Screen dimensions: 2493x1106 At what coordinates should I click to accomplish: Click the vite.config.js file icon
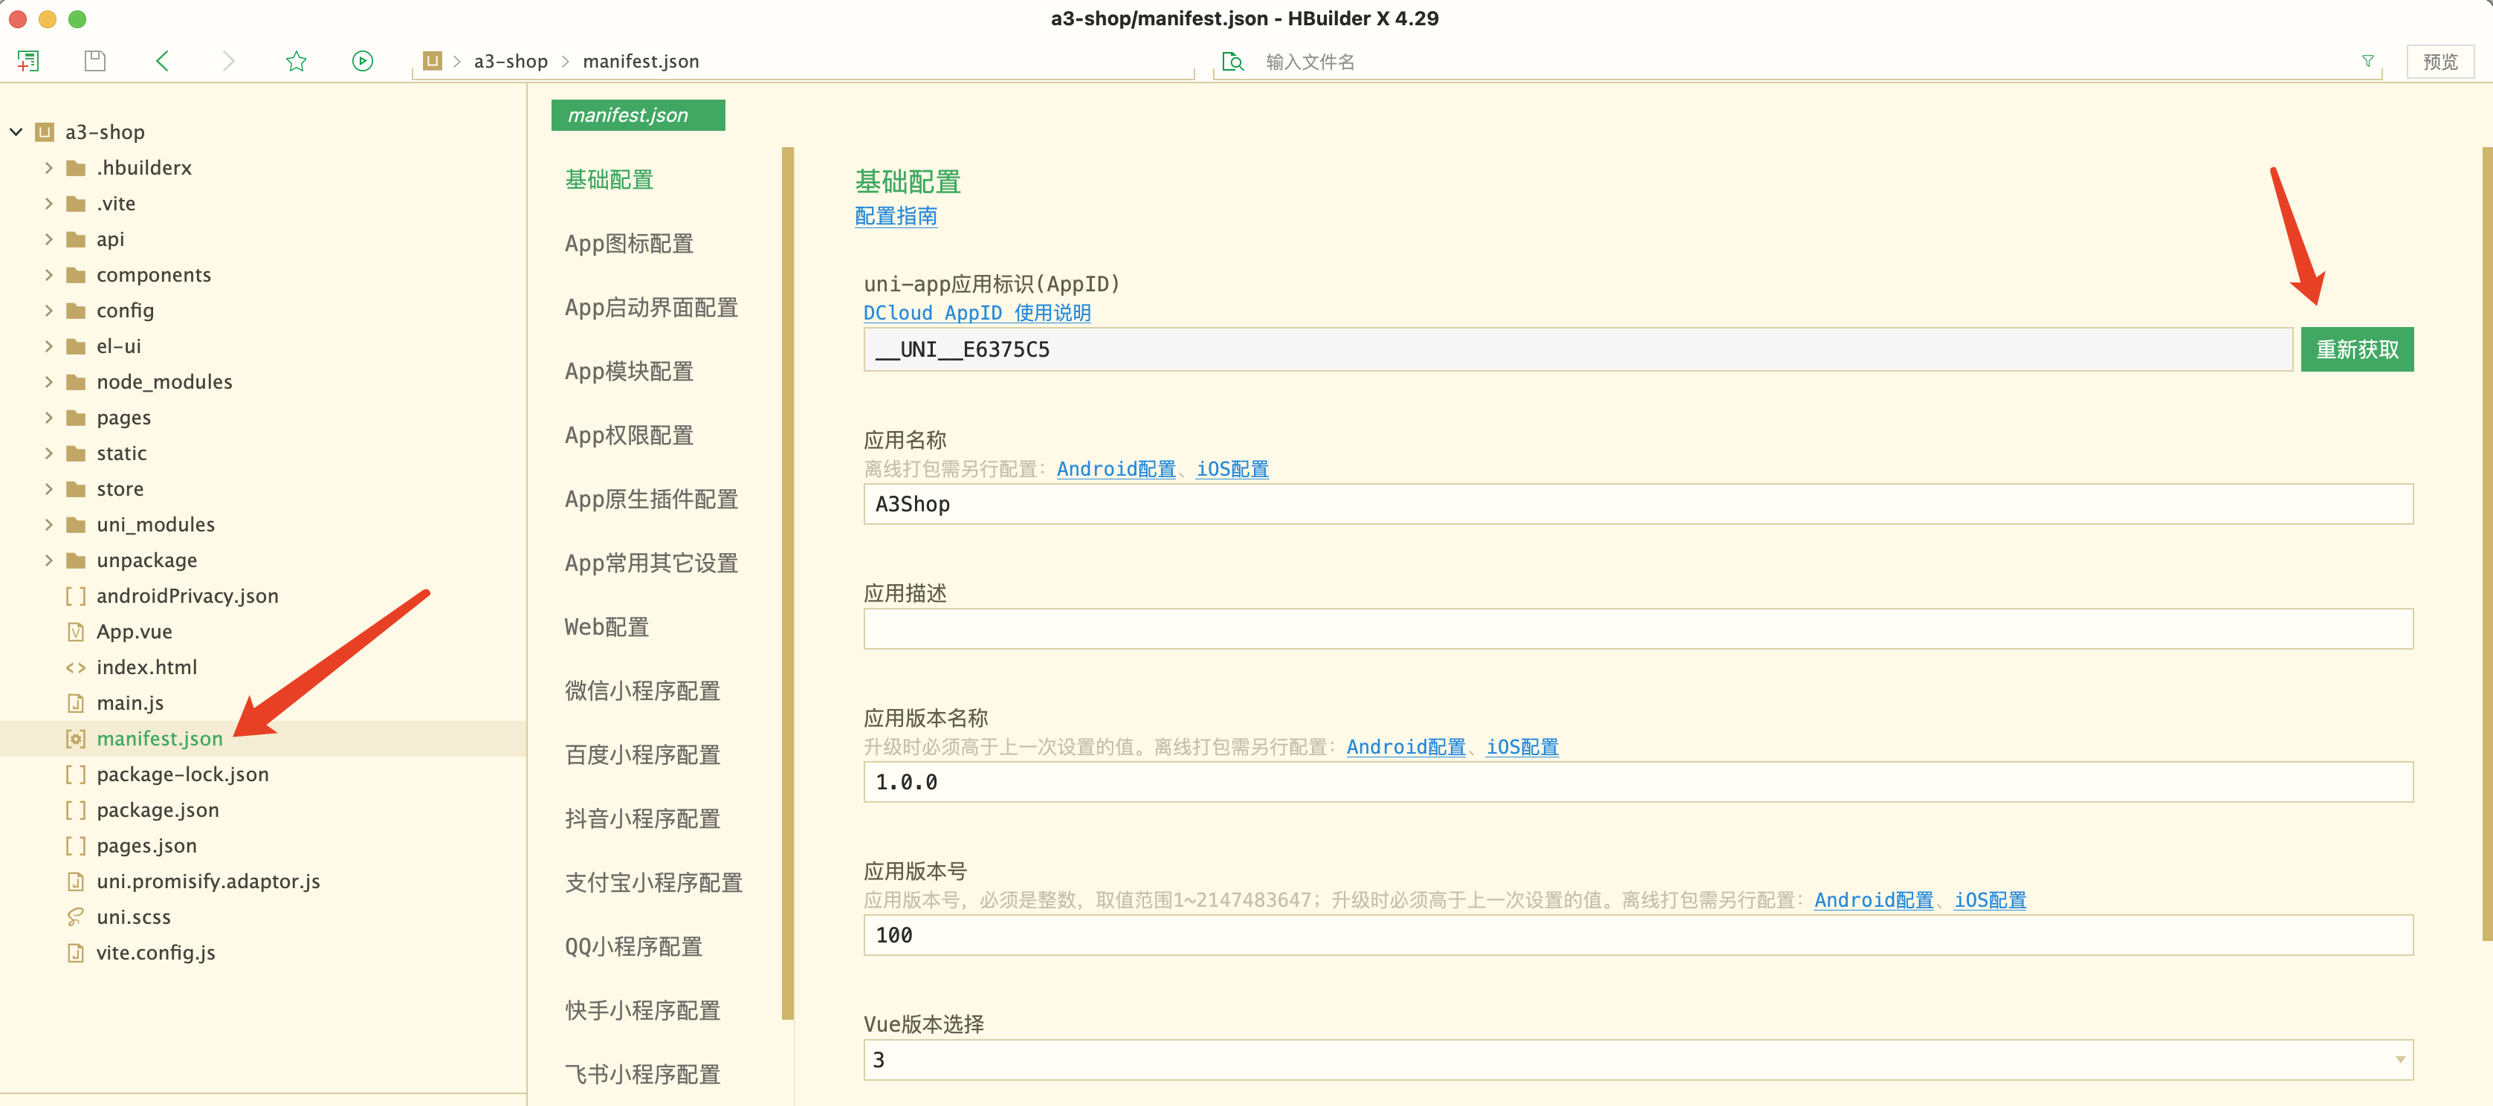(76, 953)
